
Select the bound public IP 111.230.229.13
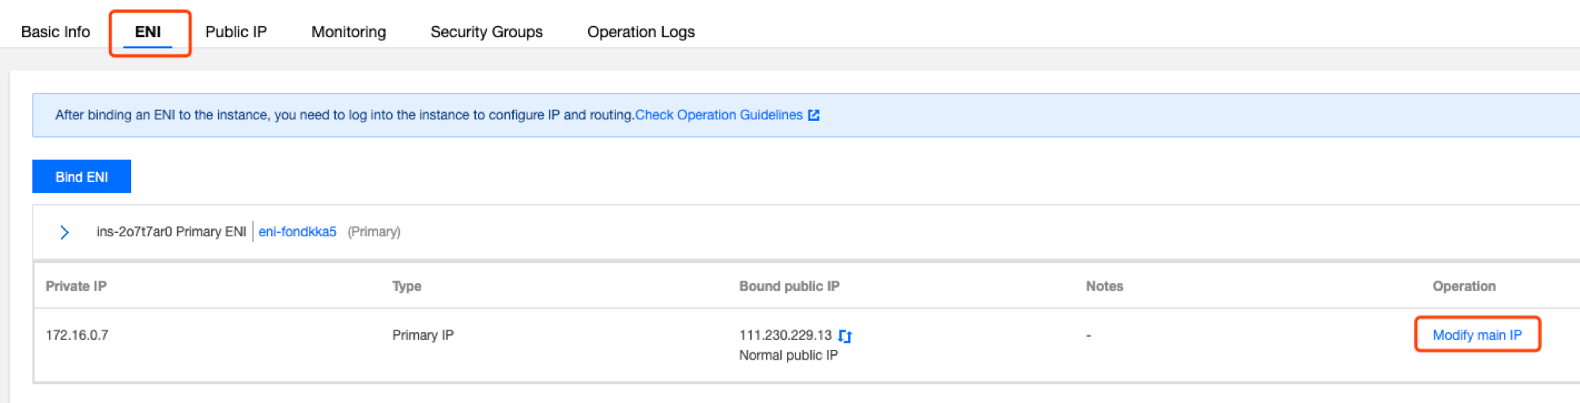pyautogui.click(x=786, y=335)
